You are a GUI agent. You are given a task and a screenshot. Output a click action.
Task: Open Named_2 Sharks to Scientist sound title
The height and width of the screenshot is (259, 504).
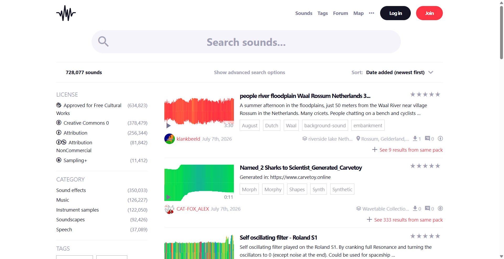pos(301,168)
